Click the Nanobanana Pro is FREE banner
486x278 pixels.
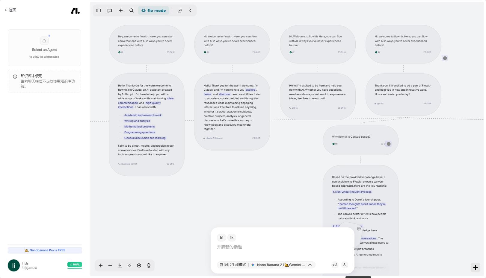point(45,250)
